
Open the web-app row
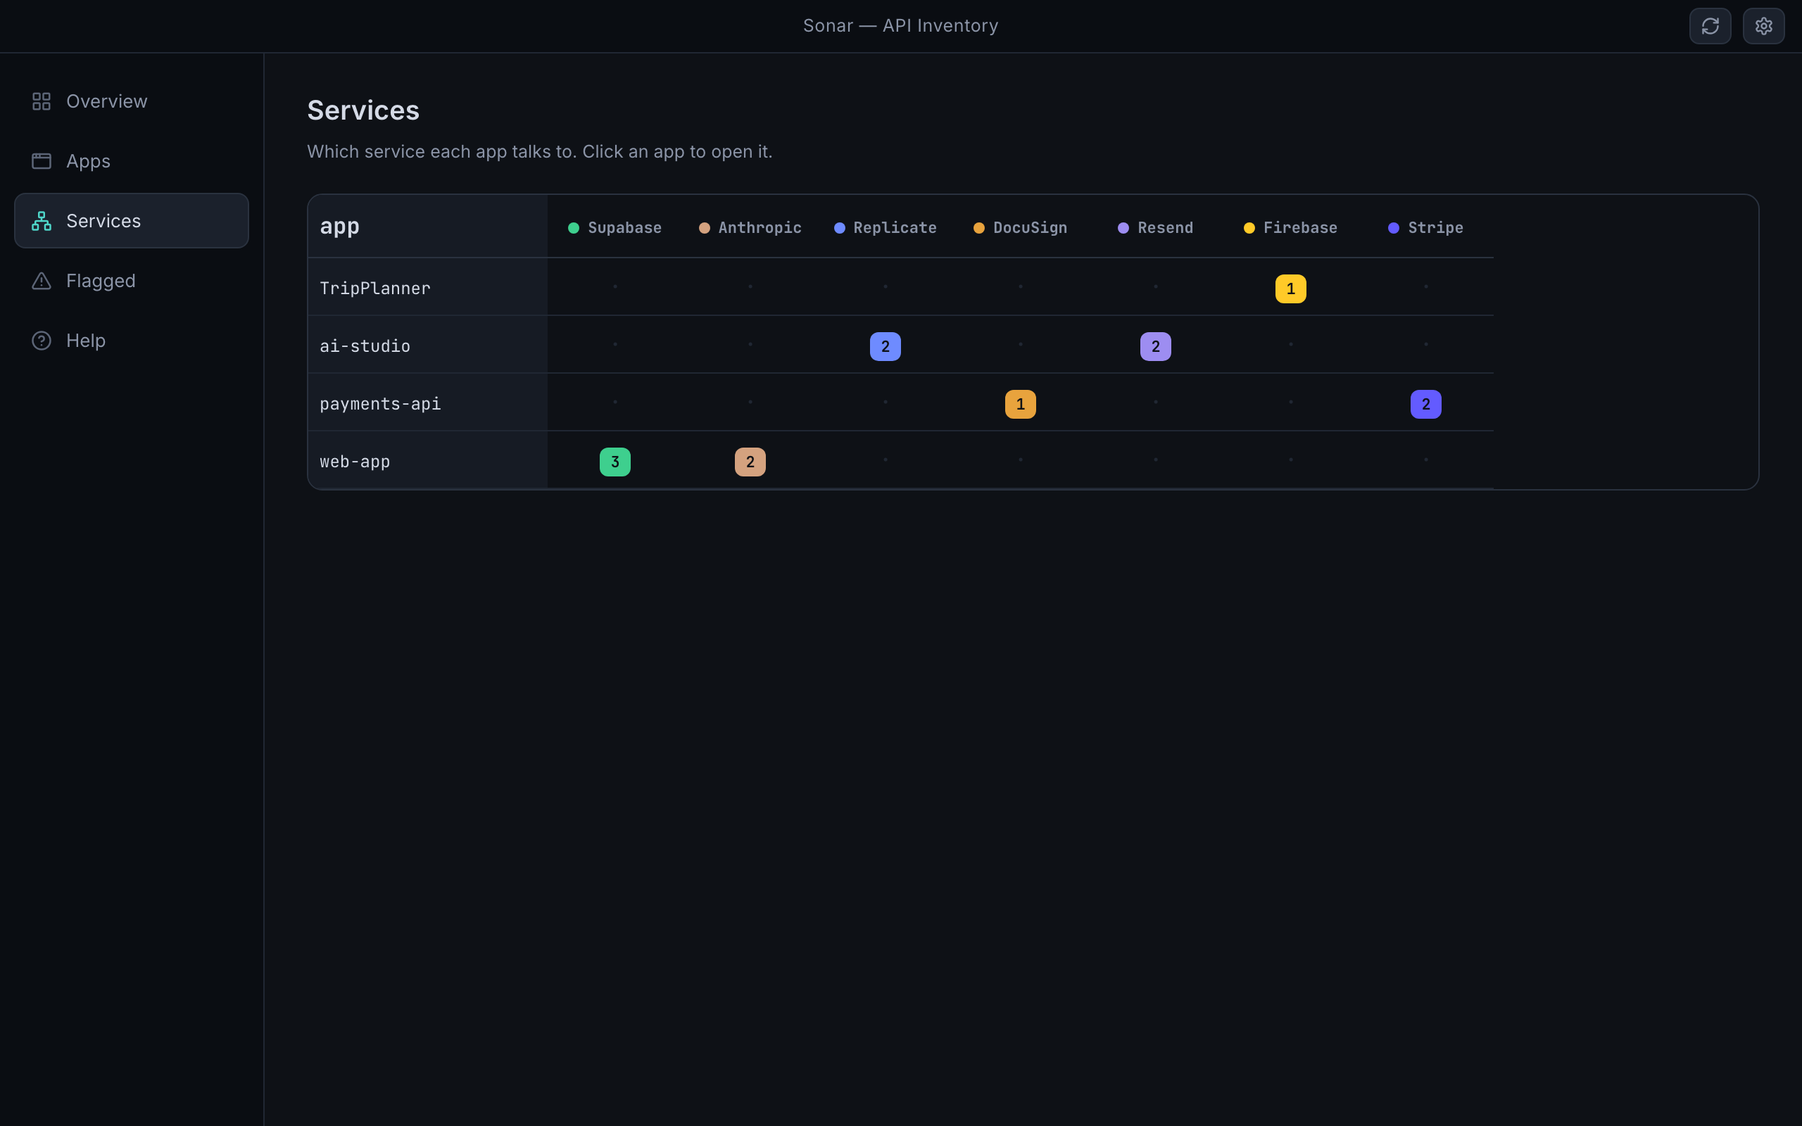tap(427, 460)
